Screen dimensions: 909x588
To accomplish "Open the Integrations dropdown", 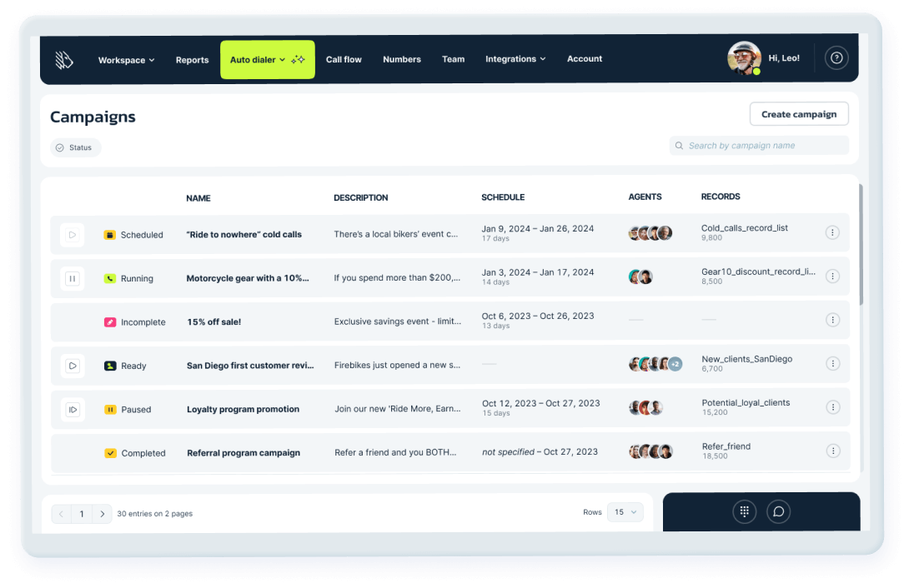I will 515,59.
